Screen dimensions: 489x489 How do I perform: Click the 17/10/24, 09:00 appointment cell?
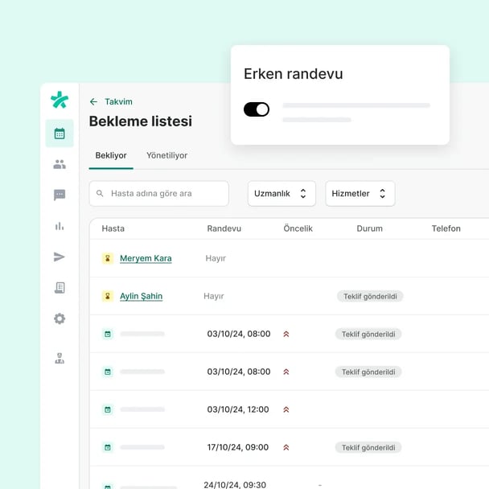point(238,447)
